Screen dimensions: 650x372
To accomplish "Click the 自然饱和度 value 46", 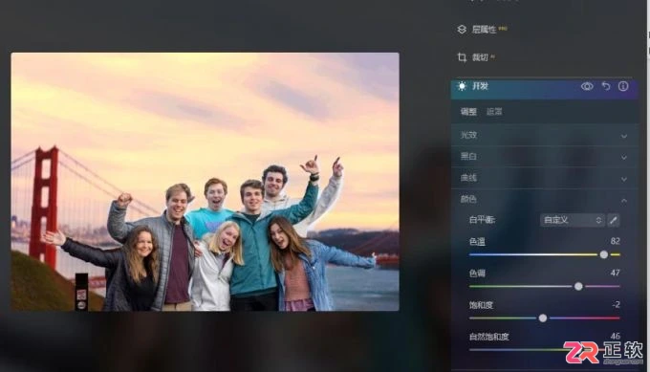I will coord(616,336).
